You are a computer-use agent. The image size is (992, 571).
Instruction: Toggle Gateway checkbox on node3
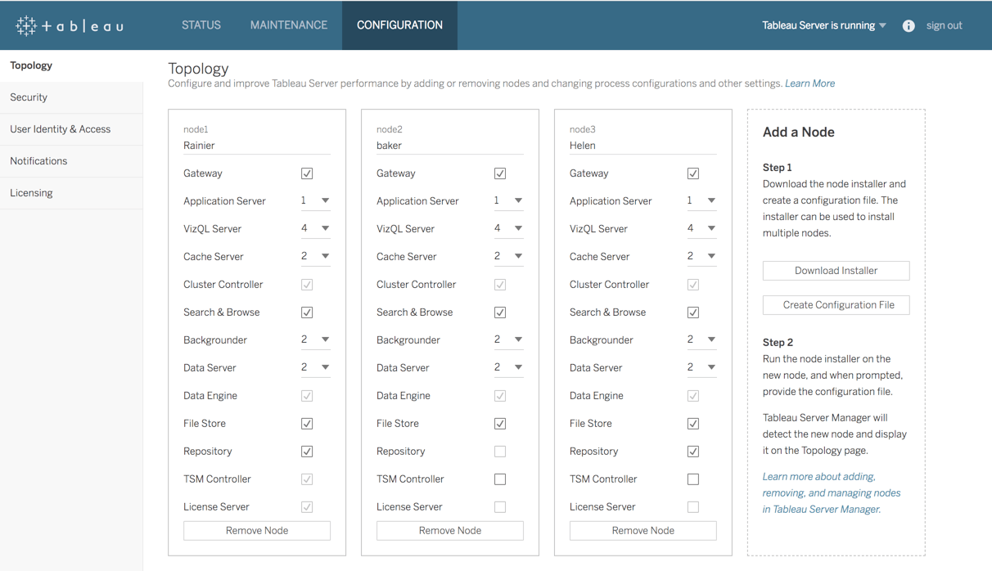[693, 173]
